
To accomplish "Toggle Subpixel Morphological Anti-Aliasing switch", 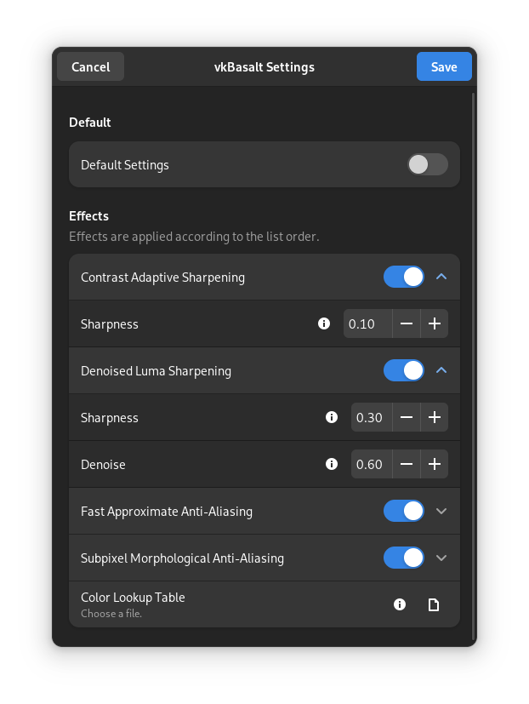I will pyautogui.click(x=403, y=558).
